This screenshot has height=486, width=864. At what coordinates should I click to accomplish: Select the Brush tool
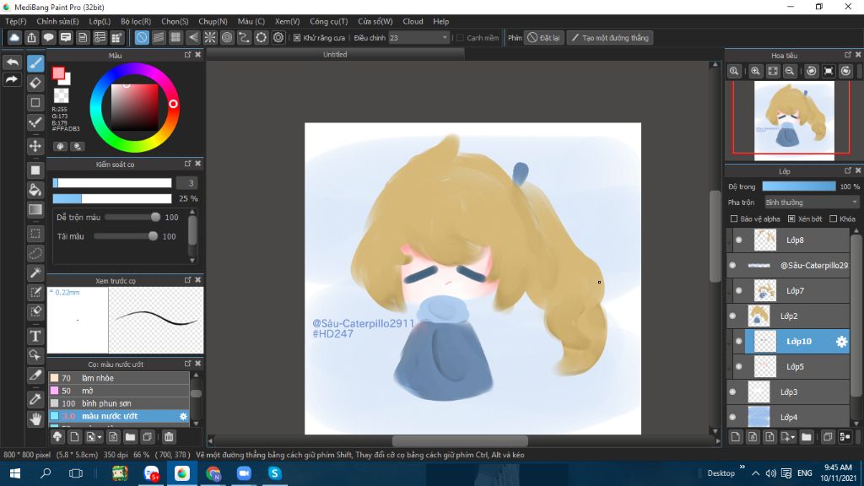click(35, 63)
